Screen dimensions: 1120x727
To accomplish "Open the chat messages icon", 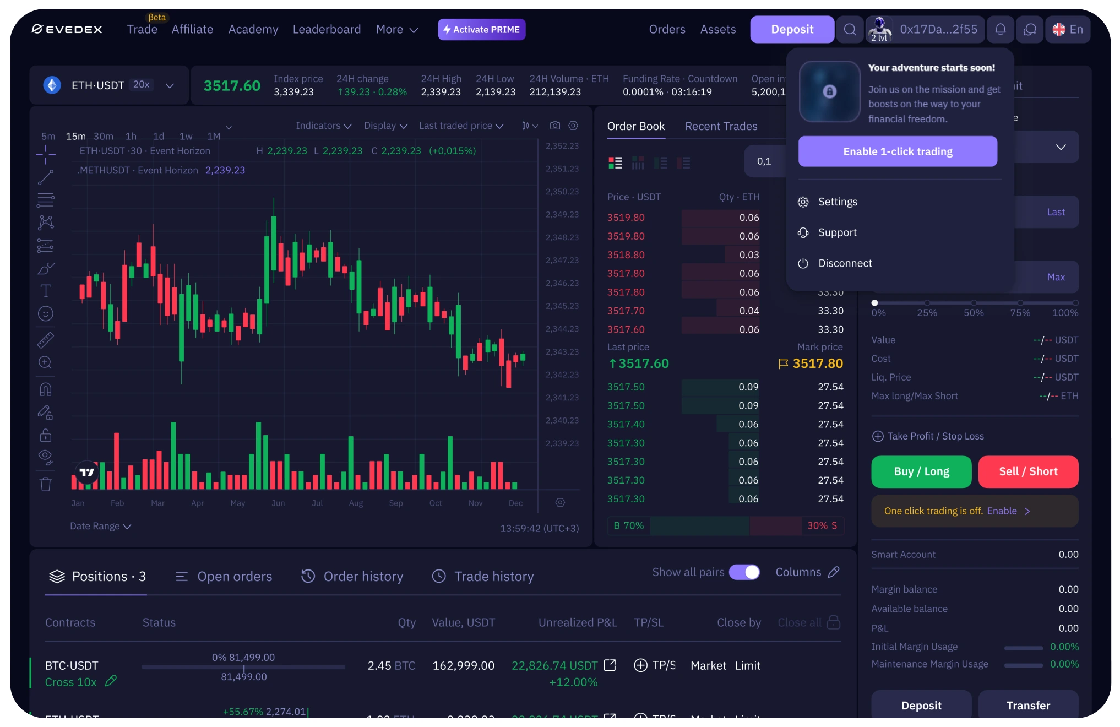I will tap(1030, 29).
